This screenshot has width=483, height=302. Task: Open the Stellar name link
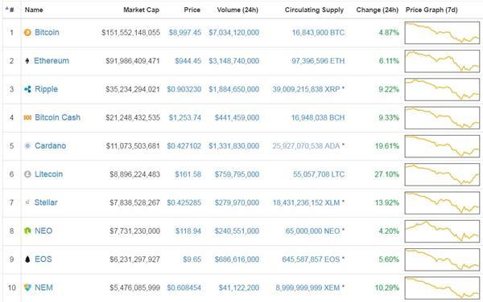click(x=46, y=202)
